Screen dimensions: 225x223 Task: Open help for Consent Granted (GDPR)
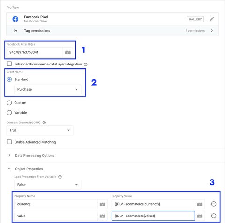pos(44,122)
